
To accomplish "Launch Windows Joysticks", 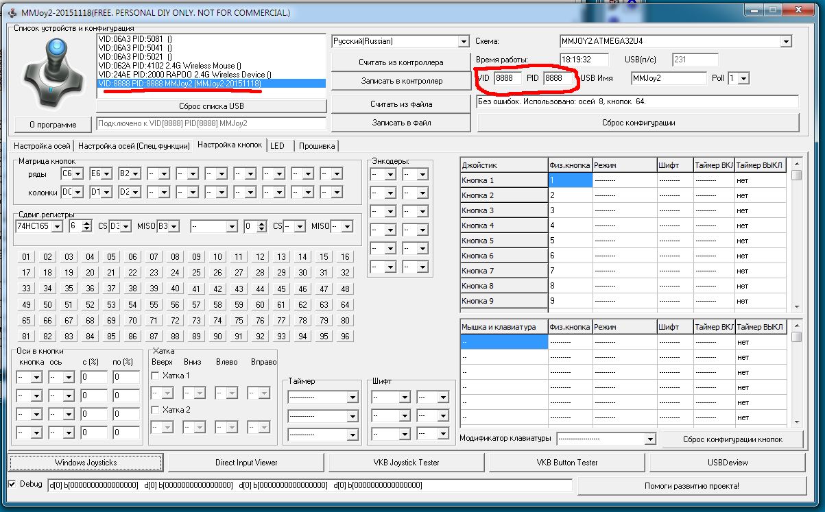I will (86, 463).
